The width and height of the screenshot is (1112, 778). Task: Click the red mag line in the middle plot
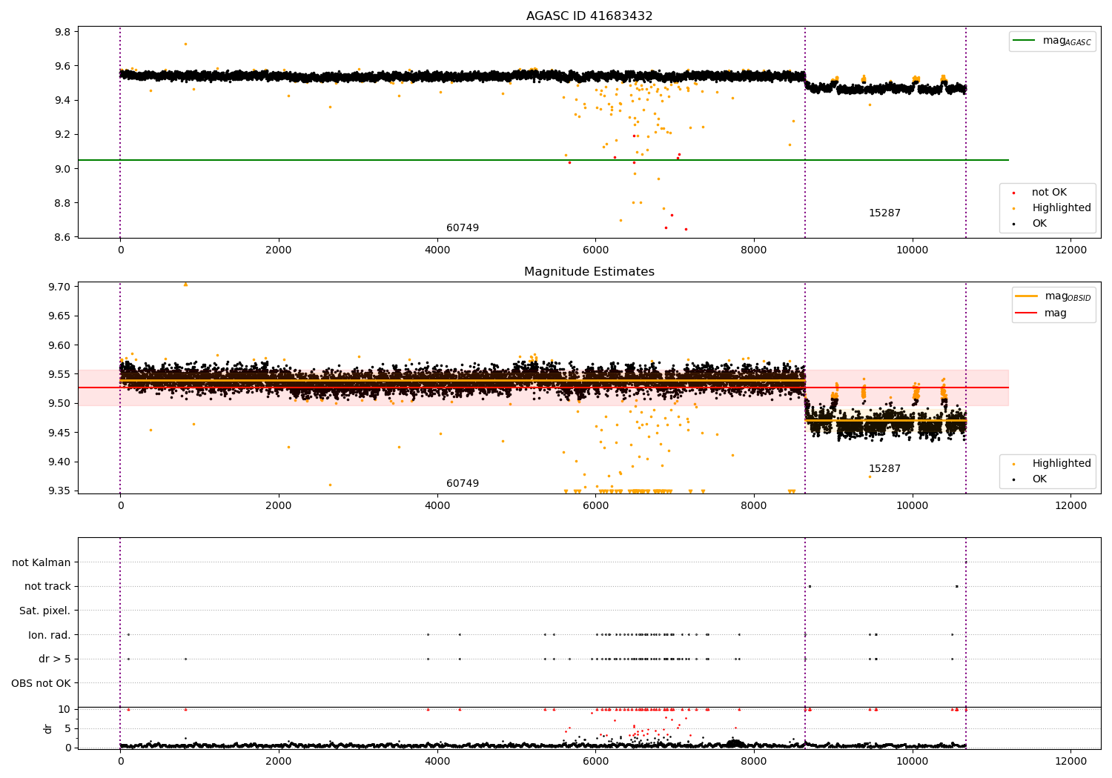543,388
